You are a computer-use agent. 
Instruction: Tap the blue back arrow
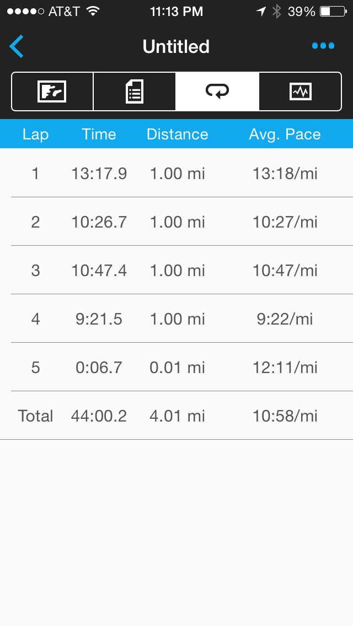click(x=17, y=46)
